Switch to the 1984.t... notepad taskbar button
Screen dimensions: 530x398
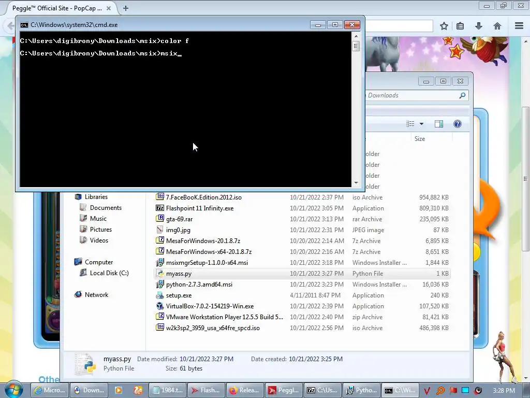[x=168, y=390]
